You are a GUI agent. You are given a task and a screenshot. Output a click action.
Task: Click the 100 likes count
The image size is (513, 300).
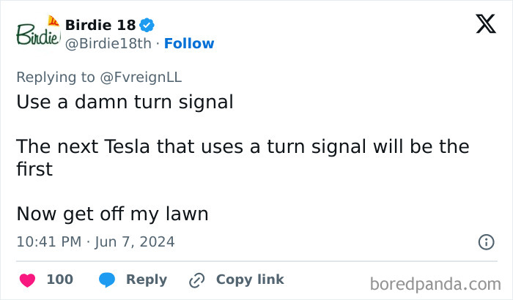(x=59, y=280)
